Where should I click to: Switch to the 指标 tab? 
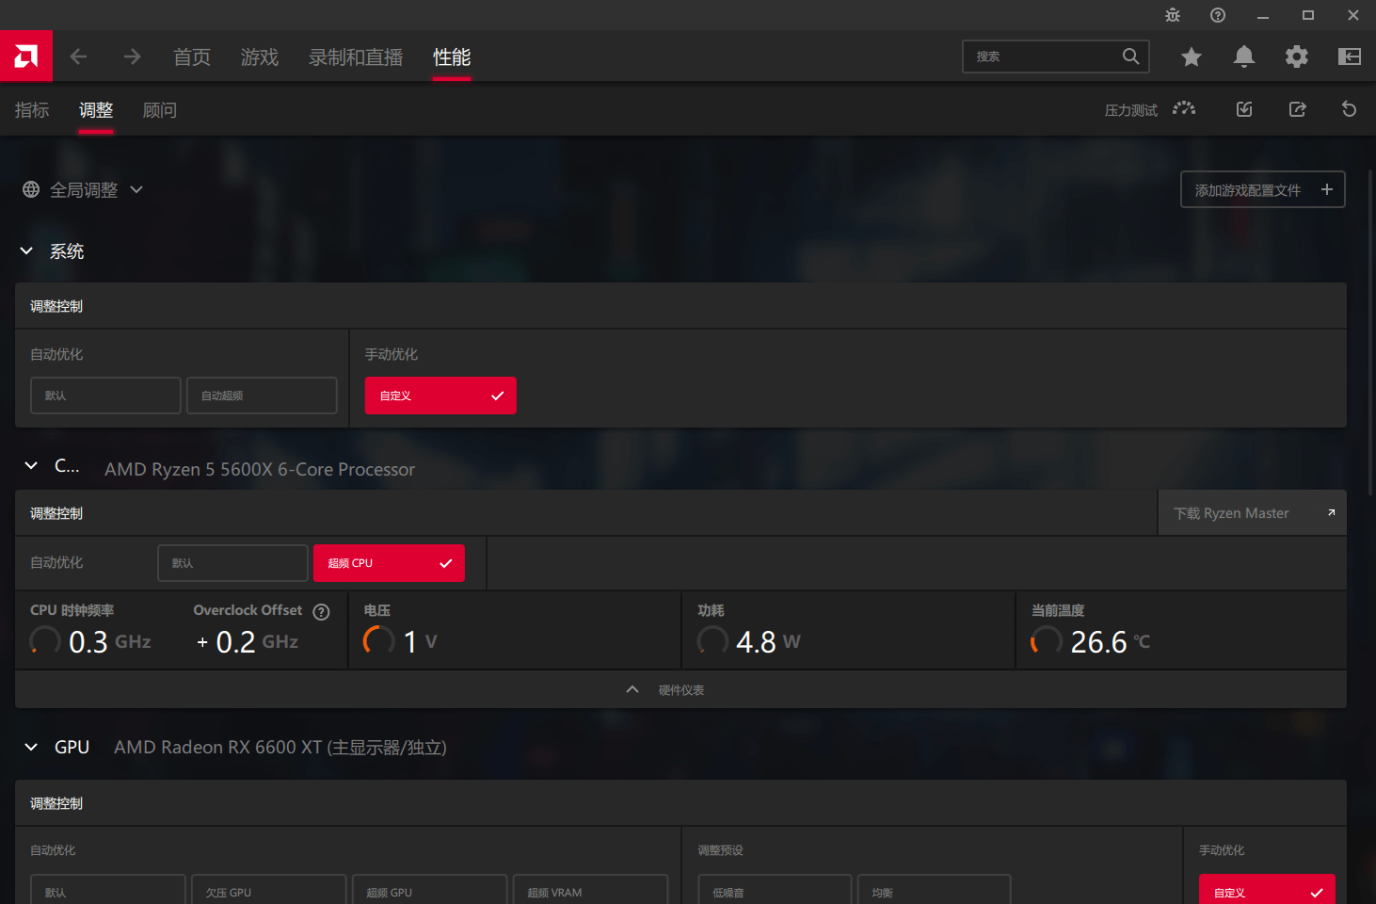(31, 109)
